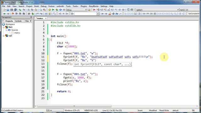201x113 pixels.
Task: Open the wxSmith menu
Action: [x=60, y=6]
